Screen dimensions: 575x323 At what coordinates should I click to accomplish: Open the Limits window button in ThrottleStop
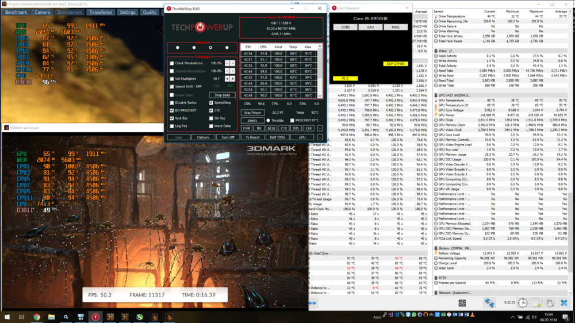tap(252, 120)
